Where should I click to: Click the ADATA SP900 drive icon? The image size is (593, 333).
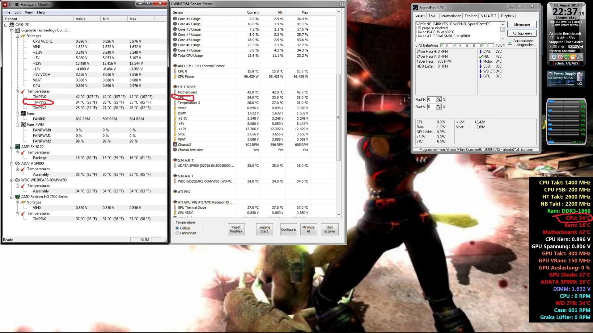point(17,164)
